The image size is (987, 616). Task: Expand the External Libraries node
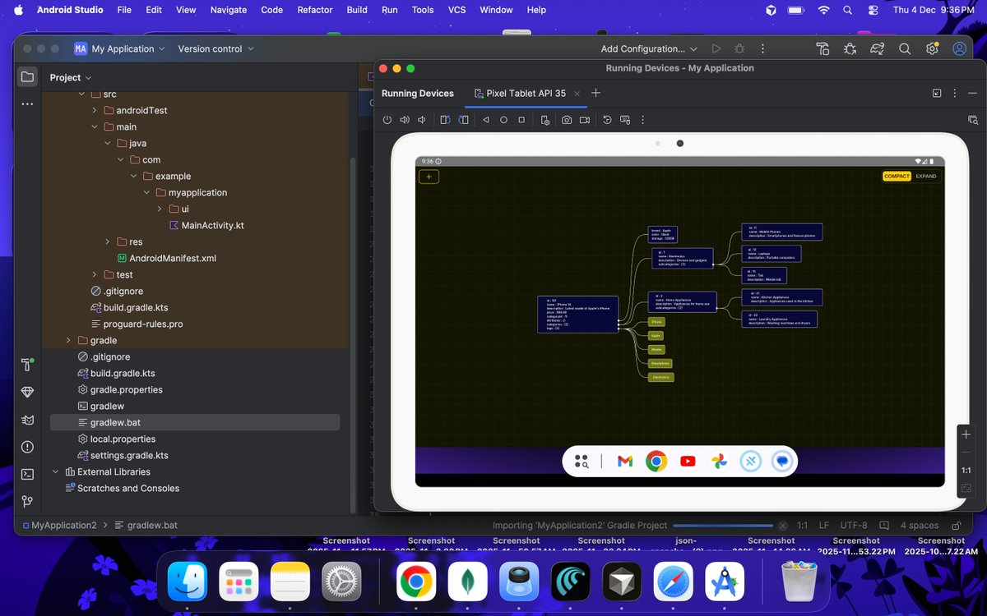(55, 471)
